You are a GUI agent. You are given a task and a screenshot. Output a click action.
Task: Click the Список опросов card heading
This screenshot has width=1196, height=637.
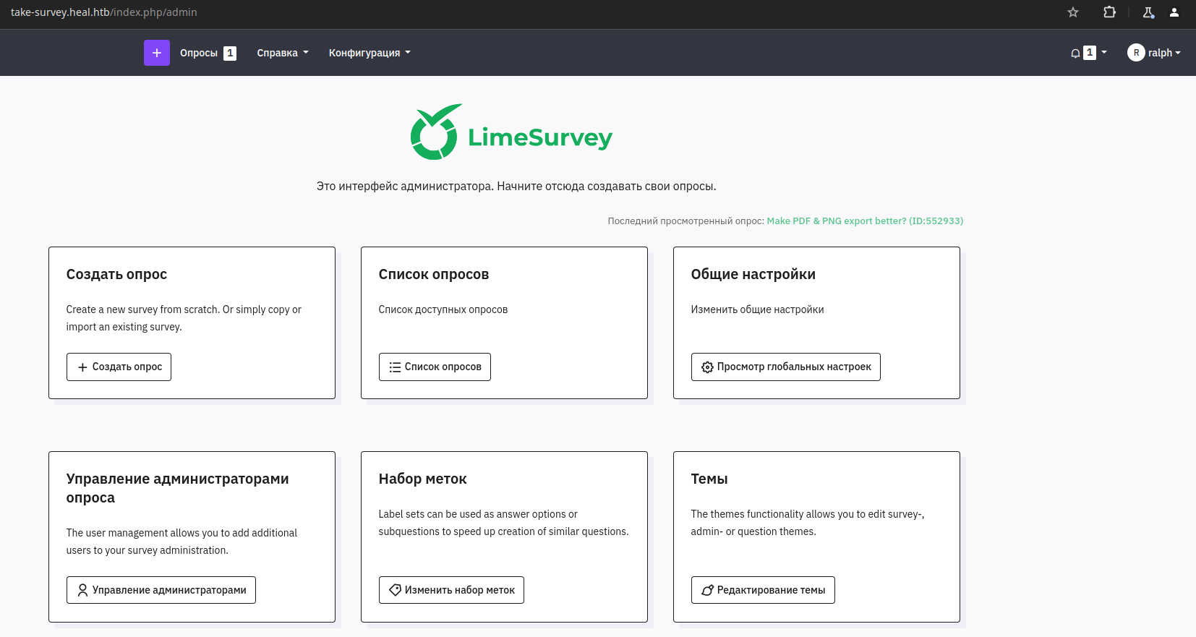pos(434,274)
